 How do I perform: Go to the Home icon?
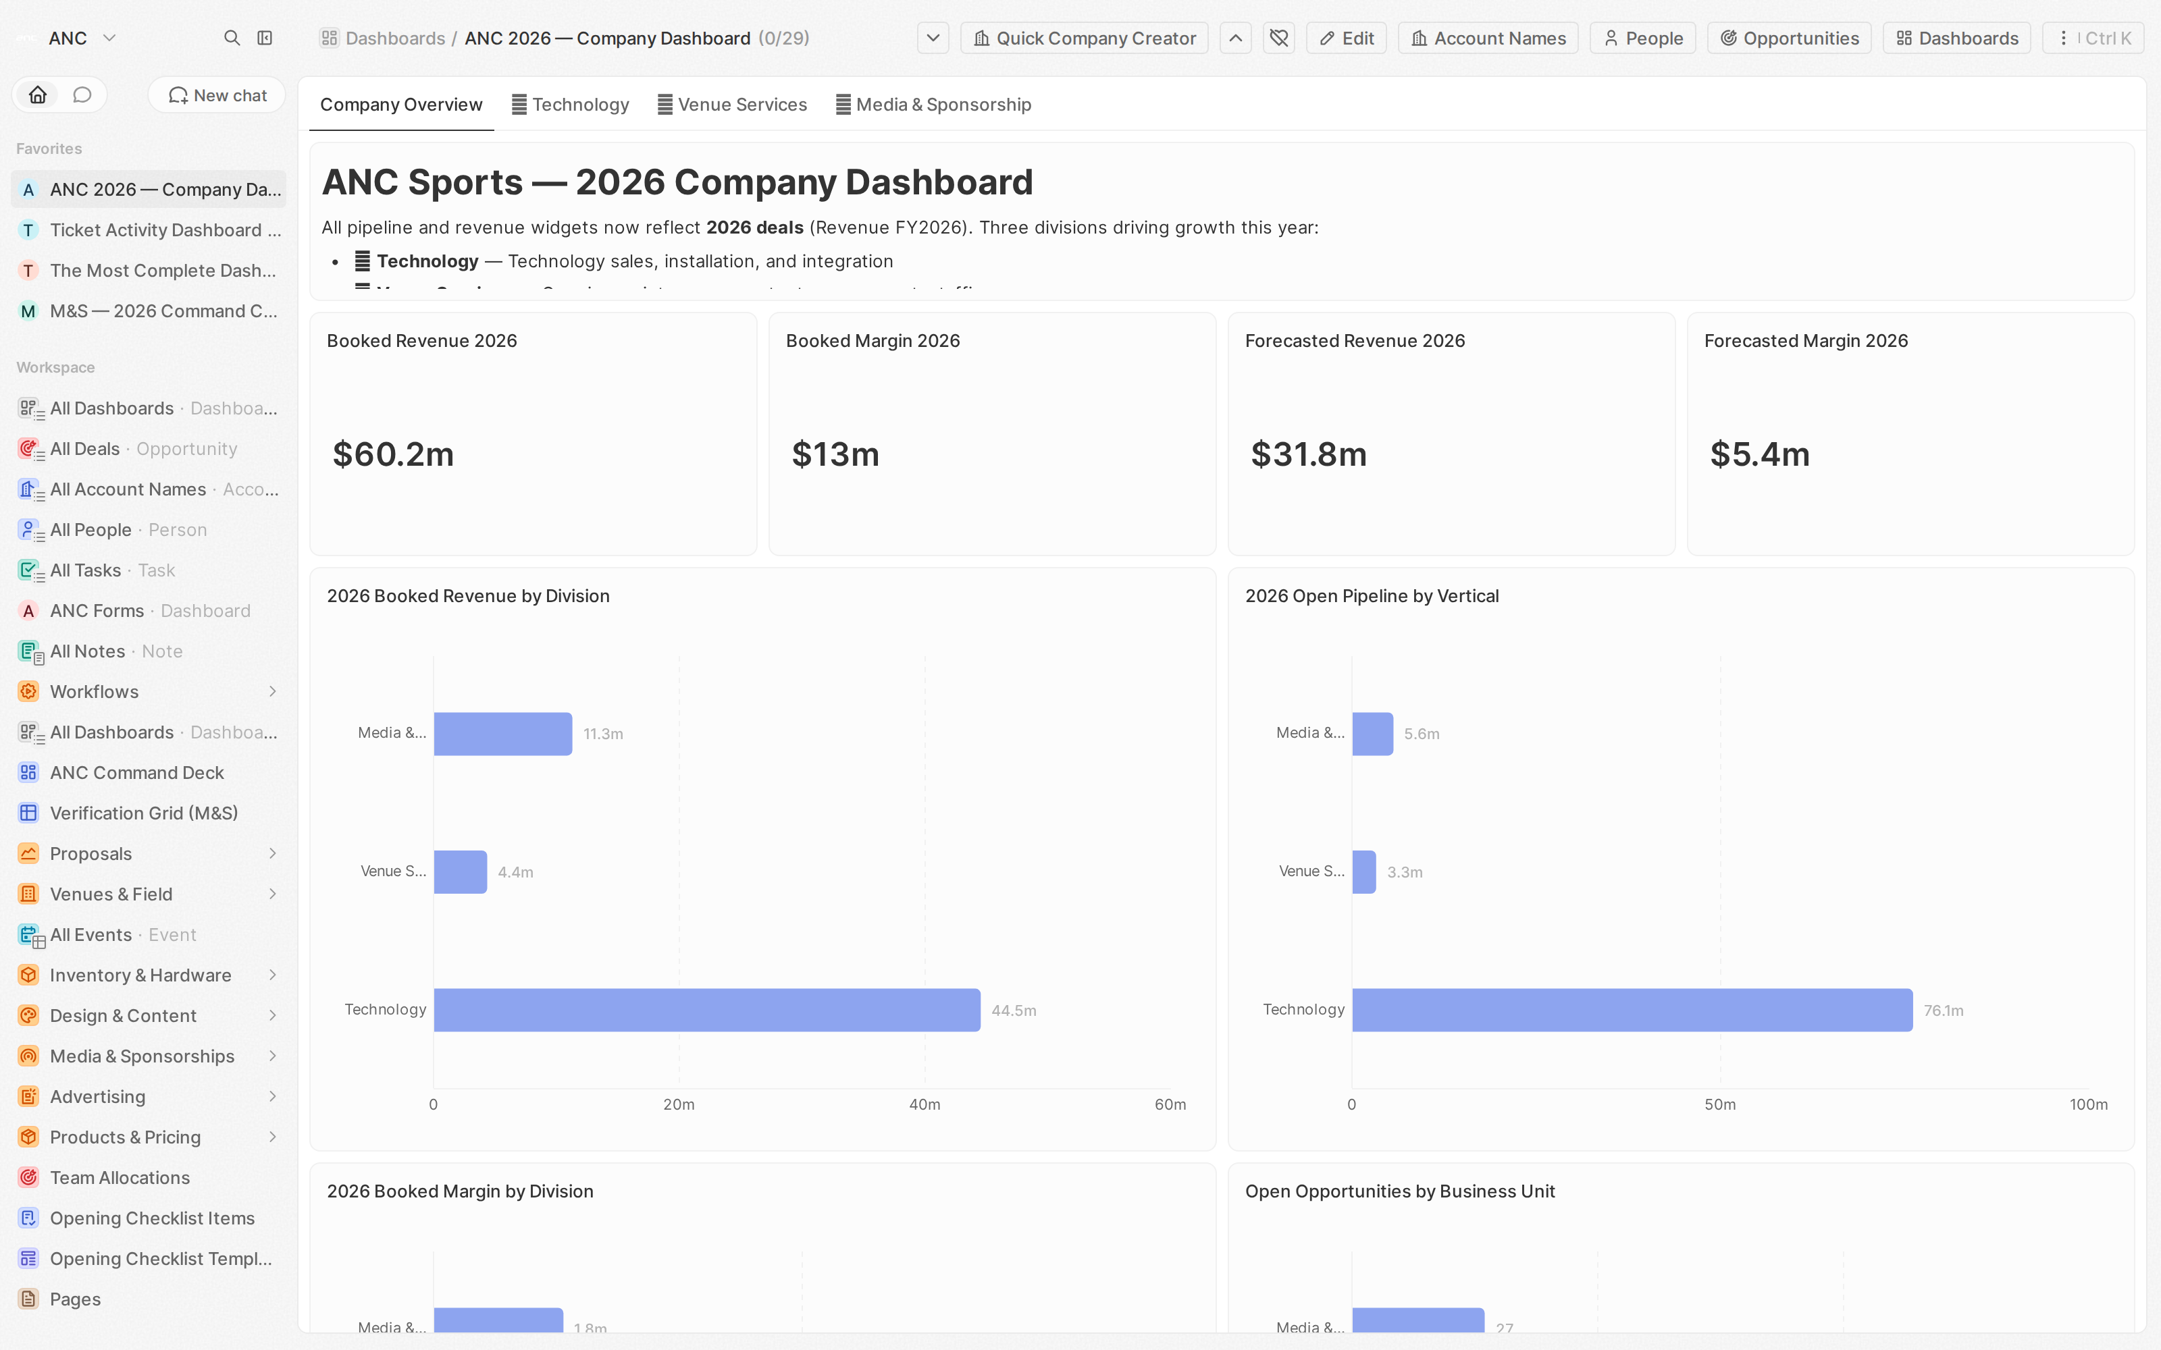pos(38,94)
